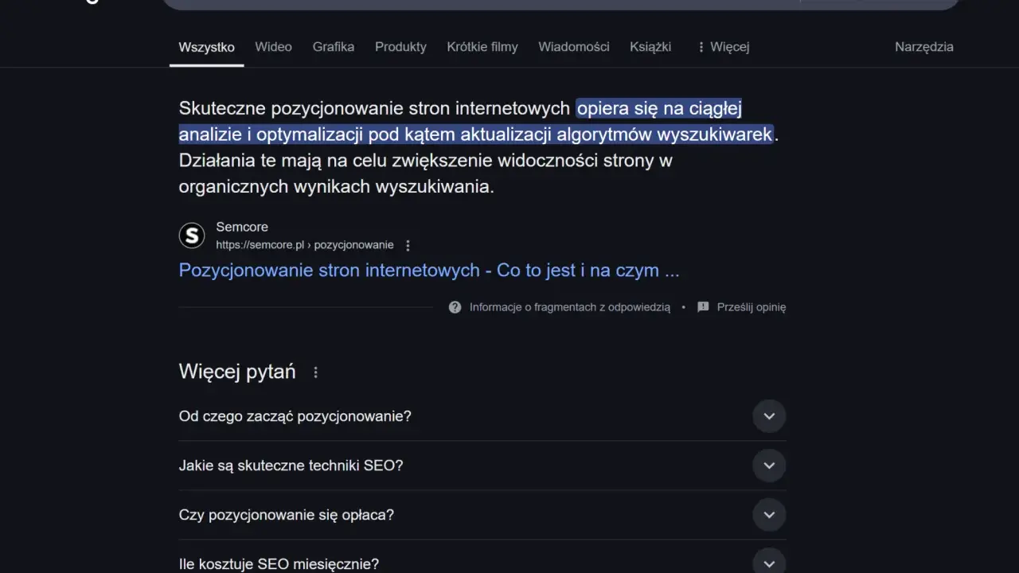Open the Semcore site favicon
The height and width of the screenshot is (573, 1019).
(x=192, y=236)
